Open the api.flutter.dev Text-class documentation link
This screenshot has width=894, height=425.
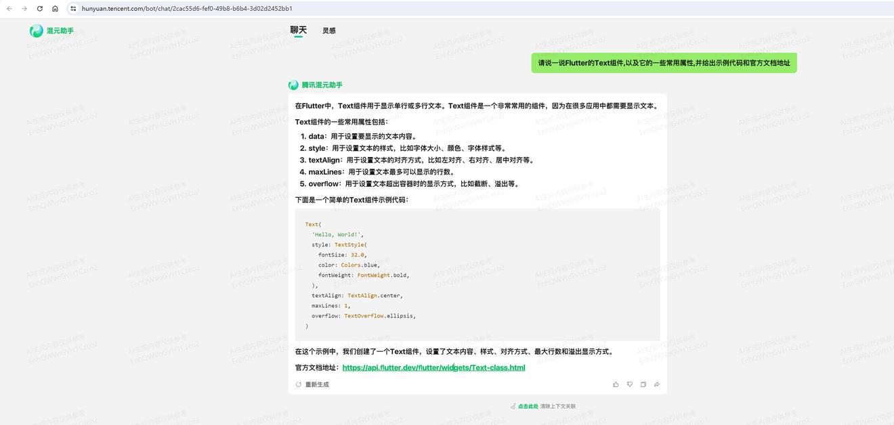(433, 367)
